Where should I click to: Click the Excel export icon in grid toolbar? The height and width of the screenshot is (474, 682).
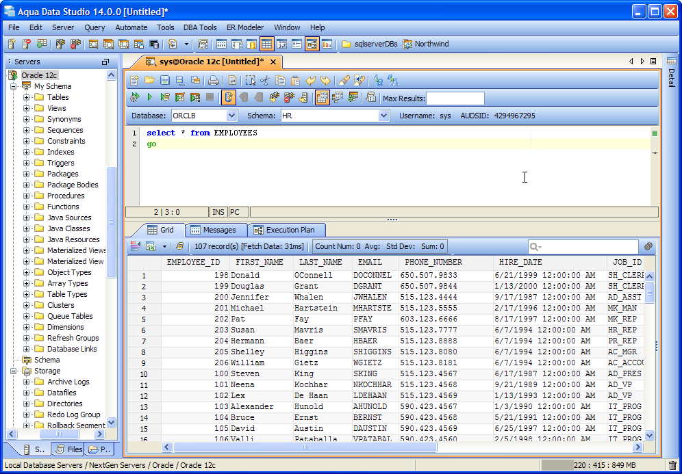151,246
